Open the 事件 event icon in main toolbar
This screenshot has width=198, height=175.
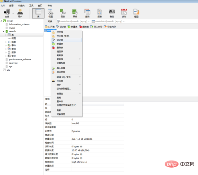coord(75,13)
